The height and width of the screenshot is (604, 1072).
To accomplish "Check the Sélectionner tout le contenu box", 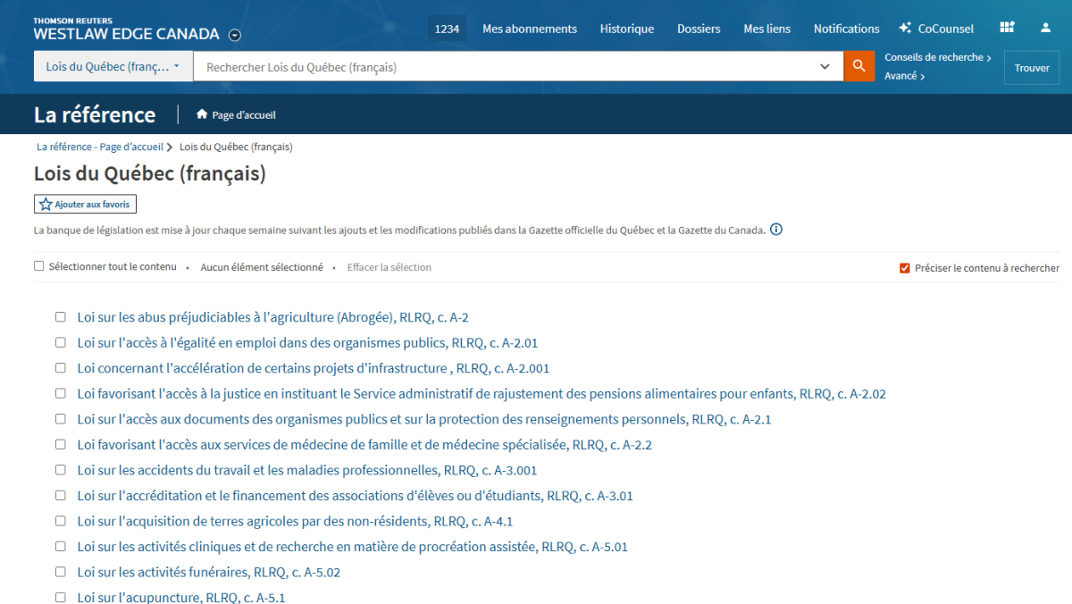I will (x=39, y=266).
